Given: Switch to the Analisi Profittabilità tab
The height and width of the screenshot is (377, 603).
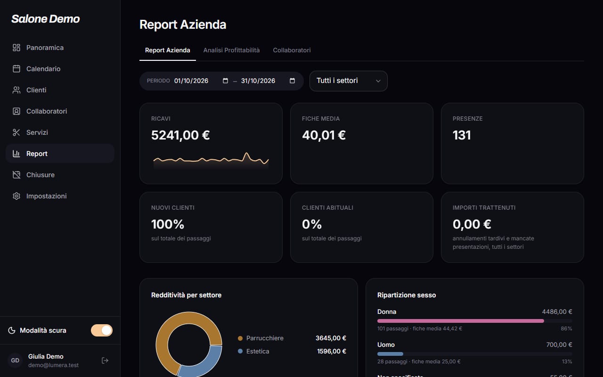Looking at the screenshot, I should point(231,50).
